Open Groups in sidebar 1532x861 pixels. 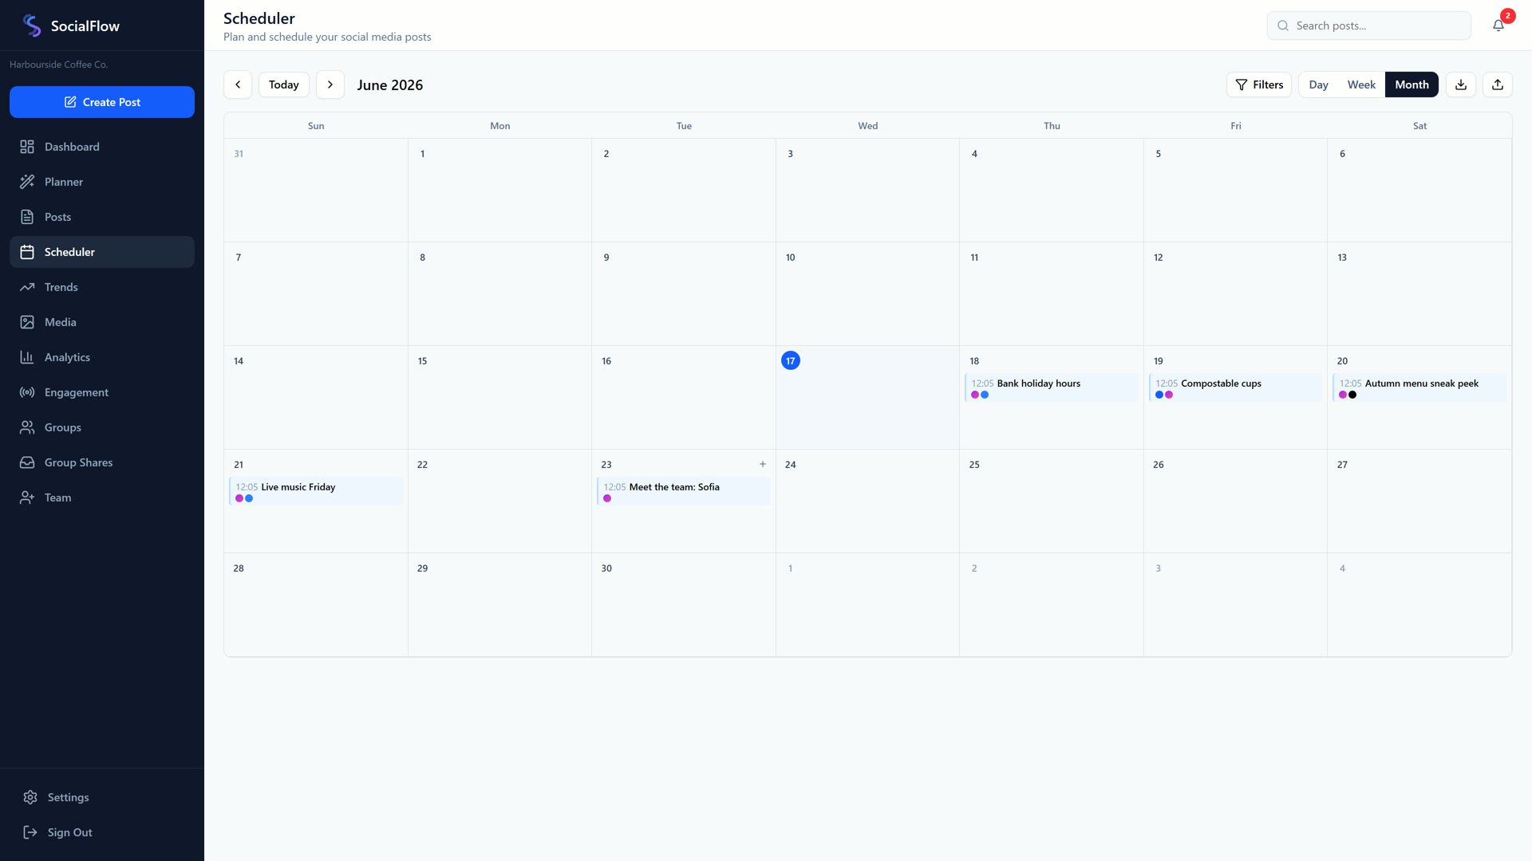pyautogui.click(x=102, y=427)
